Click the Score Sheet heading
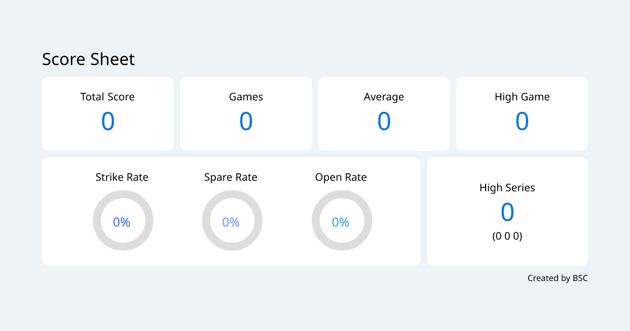The height and width of the screenshot is (331, 630). 88,59
